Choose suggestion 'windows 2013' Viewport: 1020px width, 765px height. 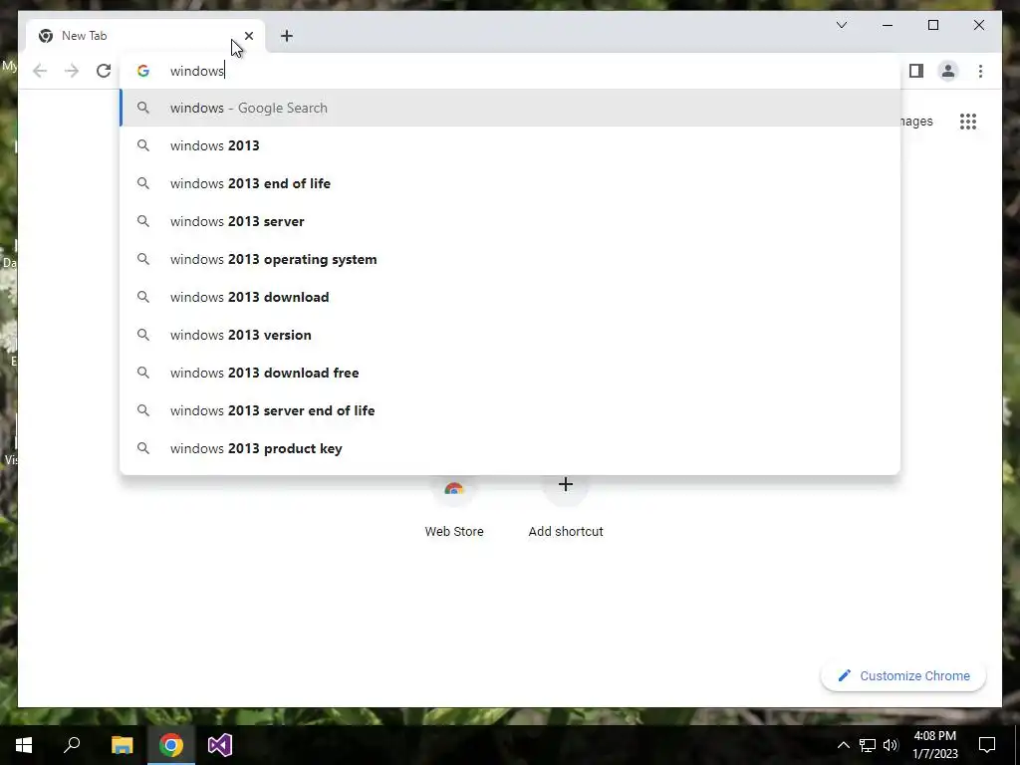[510, 145]
